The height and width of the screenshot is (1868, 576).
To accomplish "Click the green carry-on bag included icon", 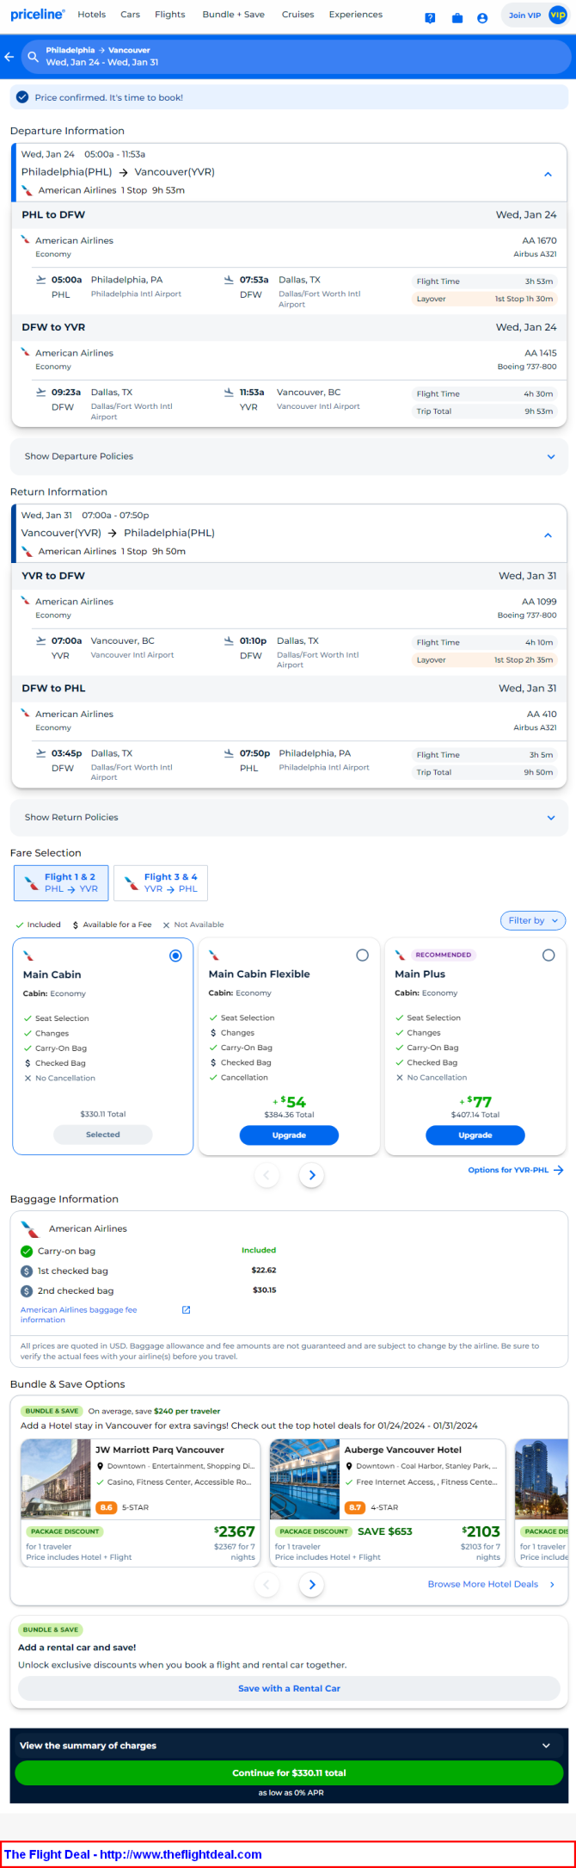I will tap(27, 1252).
